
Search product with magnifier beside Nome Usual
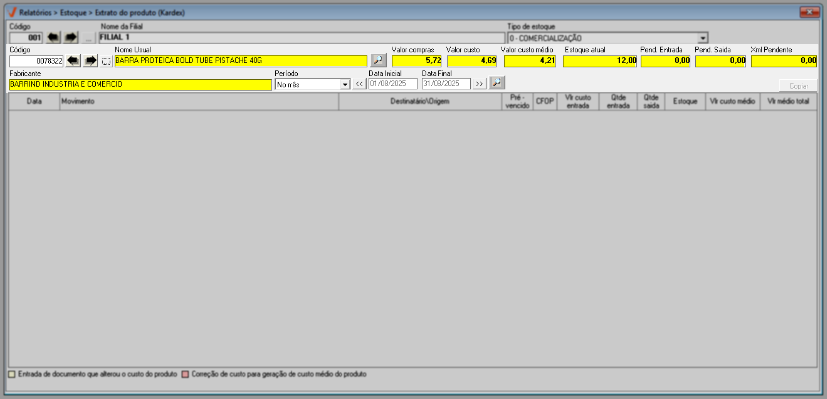(378, 60)
